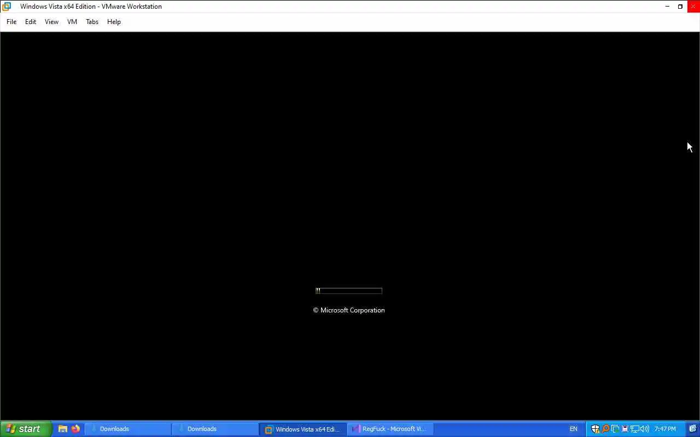
Task: Click the icon right of the clock
Action: click(x=692, y=429)
